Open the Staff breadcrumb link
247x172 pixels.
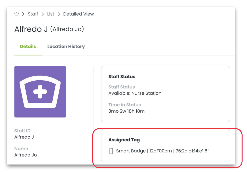click(33, 14)
